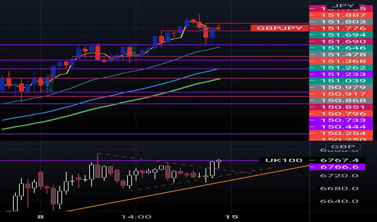Click the 15 date axis label
377x222 pixels.
[231, 217]
